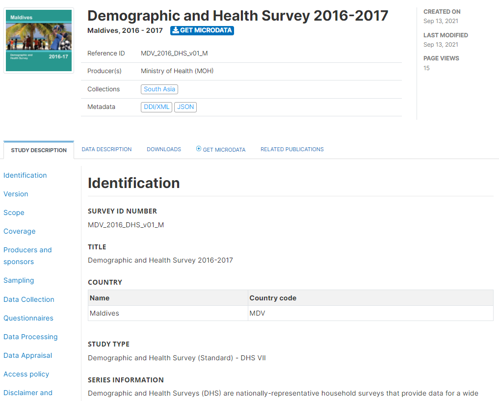This screenshot has height=401, width=499.
Task: Go to the Coverage section
Action: (x=20, y=231)
